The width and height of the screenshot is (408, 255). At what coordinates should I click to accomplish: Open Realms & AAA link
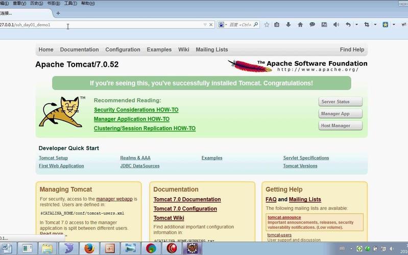[135, 158]
